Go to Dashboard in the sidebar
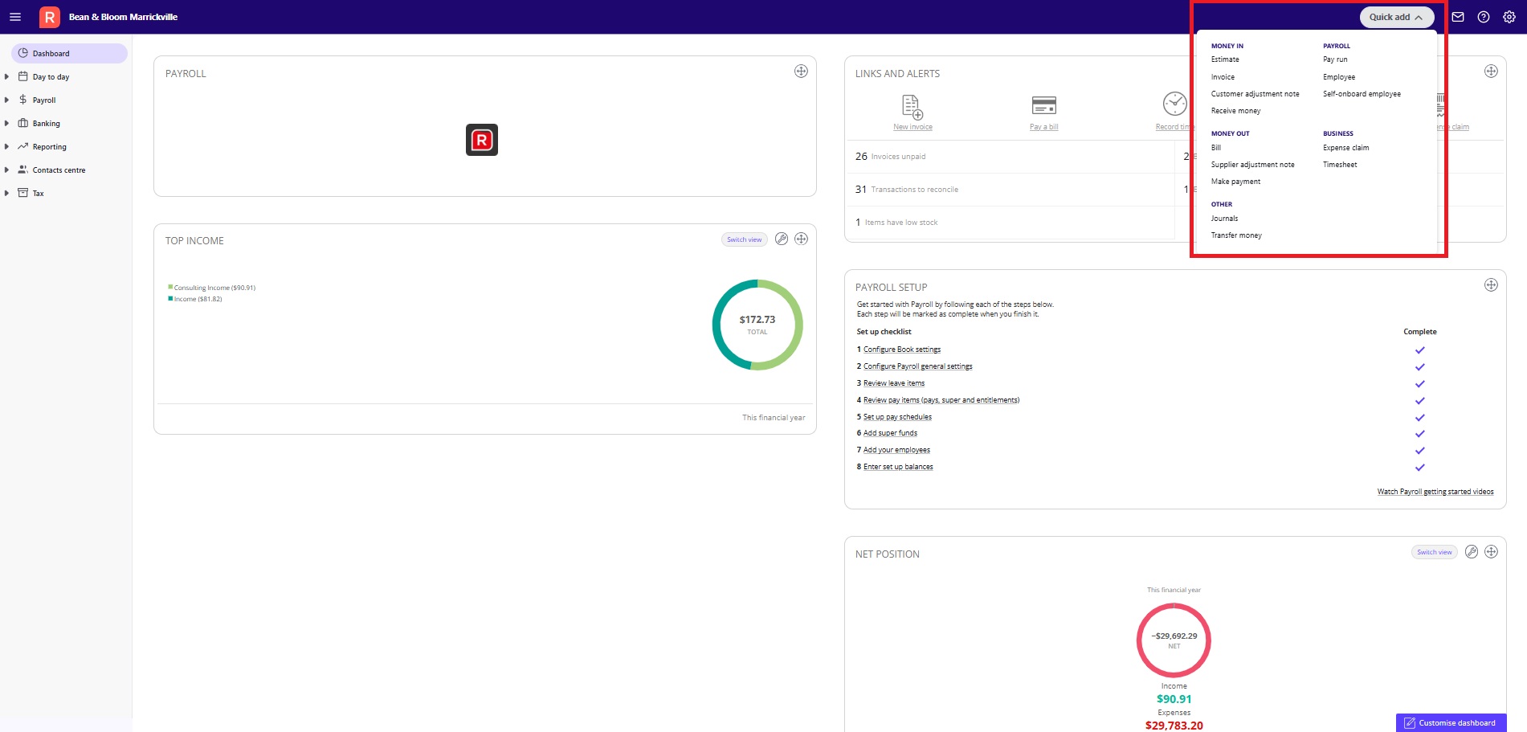Screen dimensions: 1527x732 coord(69,54)
